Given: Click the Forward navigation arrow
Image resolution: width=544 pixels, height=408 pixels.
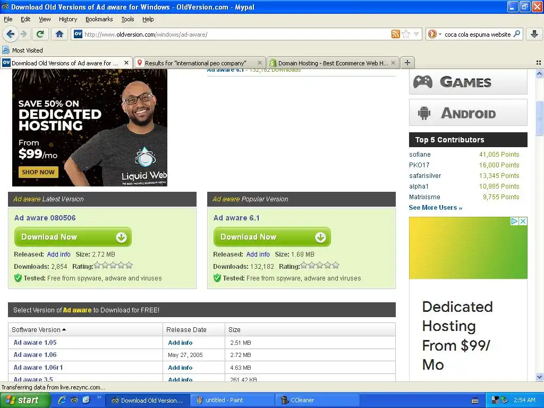Looking at the screenshot, I should (23, 34).
